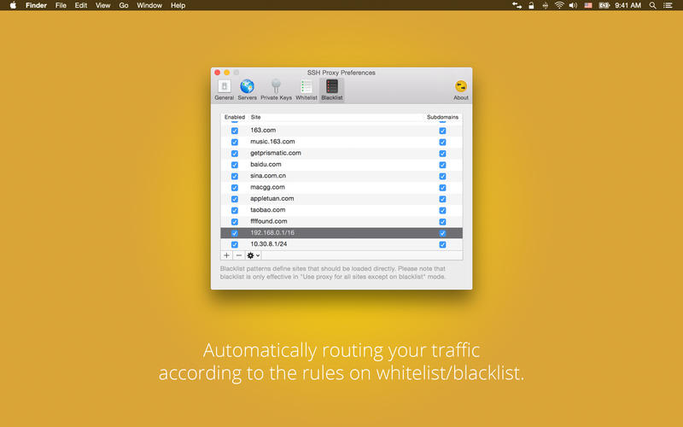Click the Subdomains column header
Screen dimensions: 683x427
point(442,117)
